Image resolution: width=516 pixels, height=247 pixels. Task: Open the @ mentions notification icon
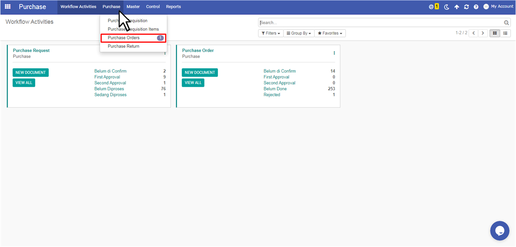point(434,7)
